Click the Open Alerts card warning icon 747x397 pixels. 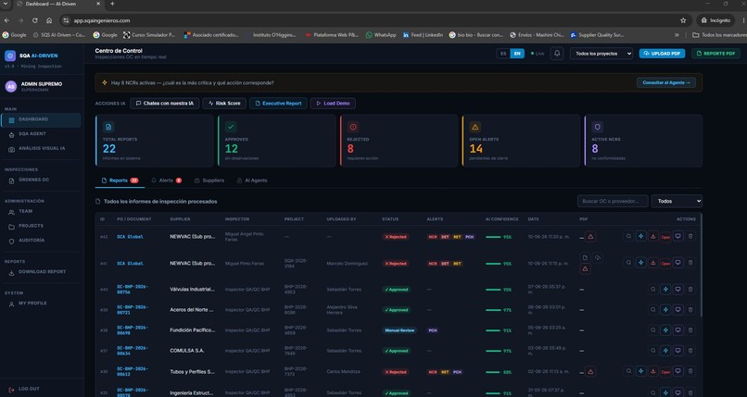[475, 127]
